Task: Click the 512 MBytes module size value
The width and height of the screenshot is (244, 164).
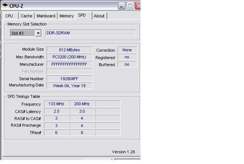Action: (70, 50)
